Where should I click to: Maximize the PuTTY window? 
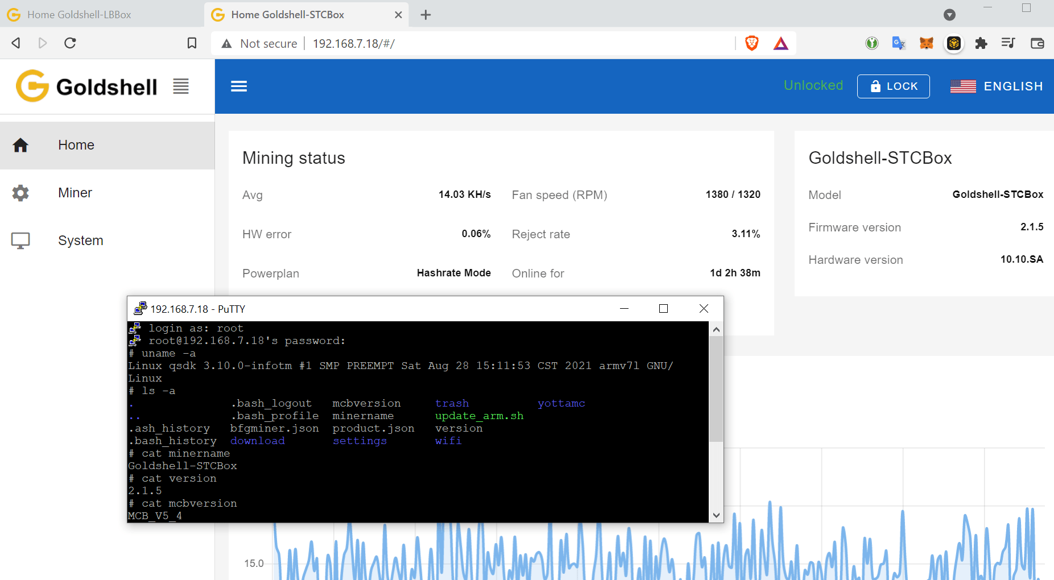point(663,309)
